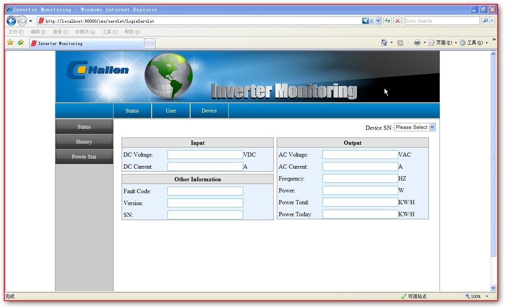Click the Live Search magnifier icon
The image size is (505, 308).
pyautogui.click(x=485, y=21)
